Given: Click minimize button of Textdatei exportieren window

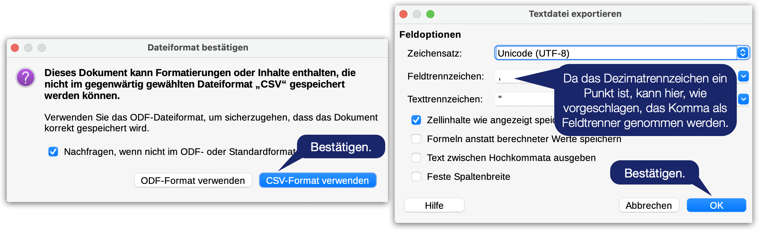Looking at the screenshot, I should pos(417,14).
